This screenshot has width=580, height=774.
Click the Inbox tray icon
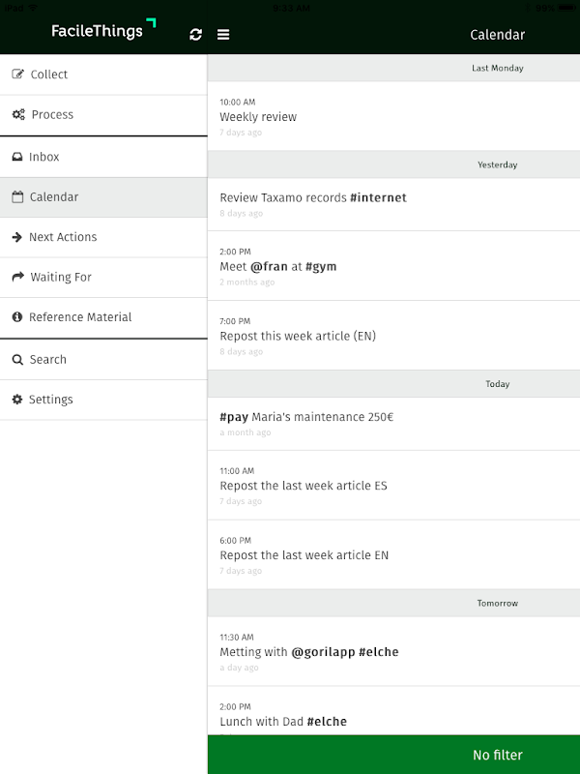[17, 157]
